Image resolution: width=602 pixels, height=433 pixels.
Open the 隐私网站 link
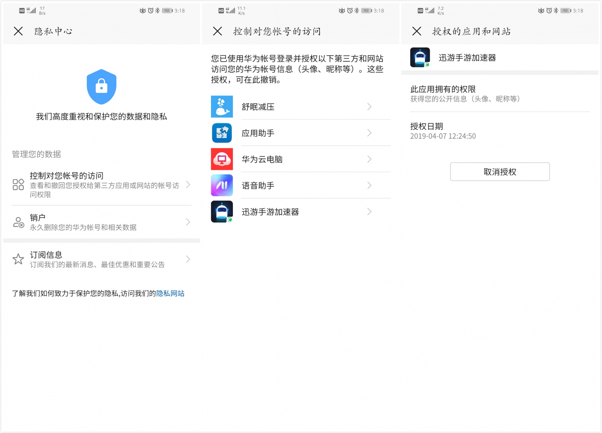[x=170, y=293]
